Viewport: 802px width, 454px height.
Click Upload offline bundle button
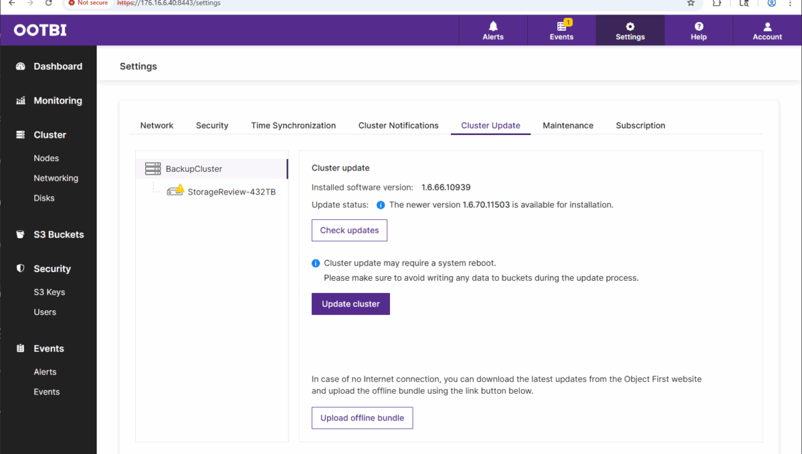362,418
